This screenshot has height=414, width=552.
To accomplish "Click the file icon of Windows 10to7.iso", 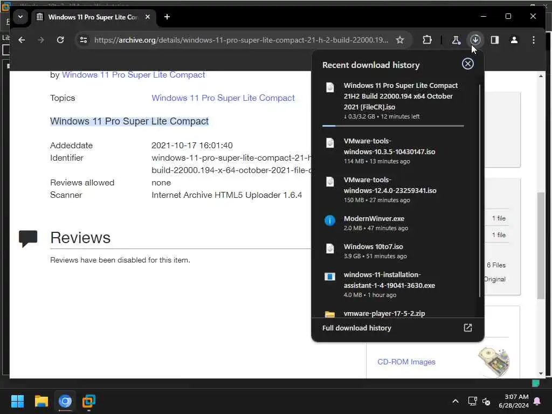I will pos(330,249).
